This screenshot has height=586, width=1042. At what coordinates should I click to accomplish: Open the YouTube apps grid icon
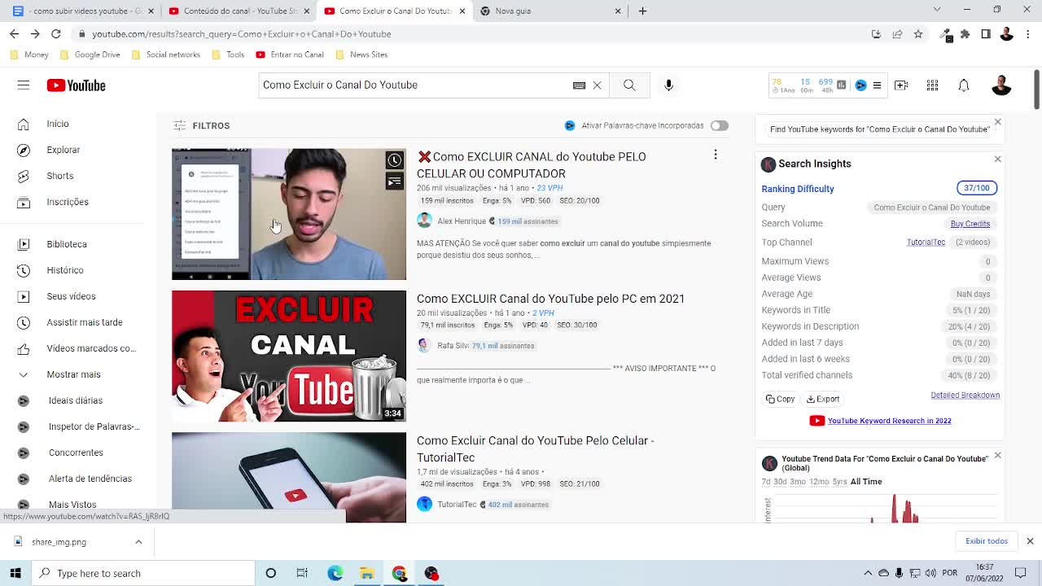point(932,85)
